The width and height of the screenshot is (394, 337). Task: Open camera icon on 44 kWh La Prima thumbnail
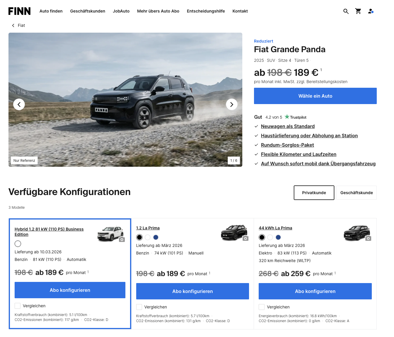368,238
